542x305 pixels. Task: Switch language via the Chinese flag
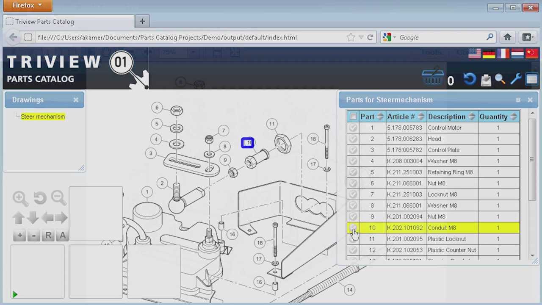click(x=531, y=53)
